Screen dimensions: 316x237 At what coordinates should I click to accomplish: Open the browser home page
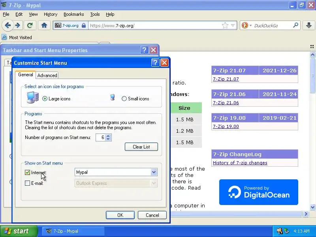pyautogui.click(x=44, y=25)
